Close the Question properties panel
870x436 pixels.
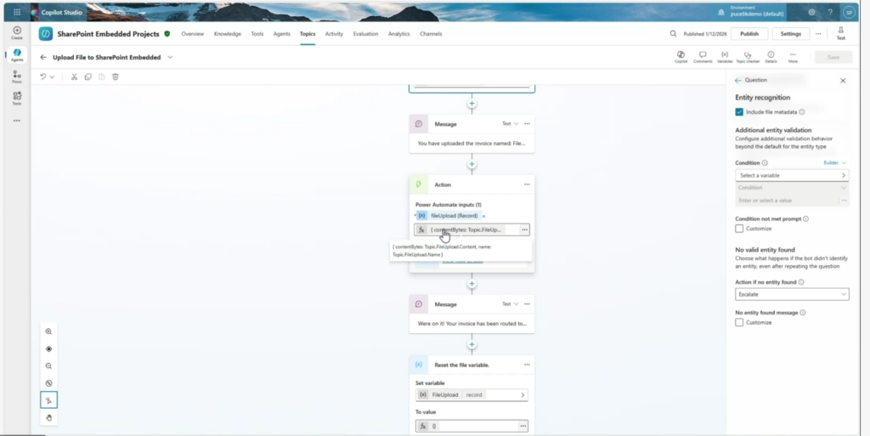(843, 81)
